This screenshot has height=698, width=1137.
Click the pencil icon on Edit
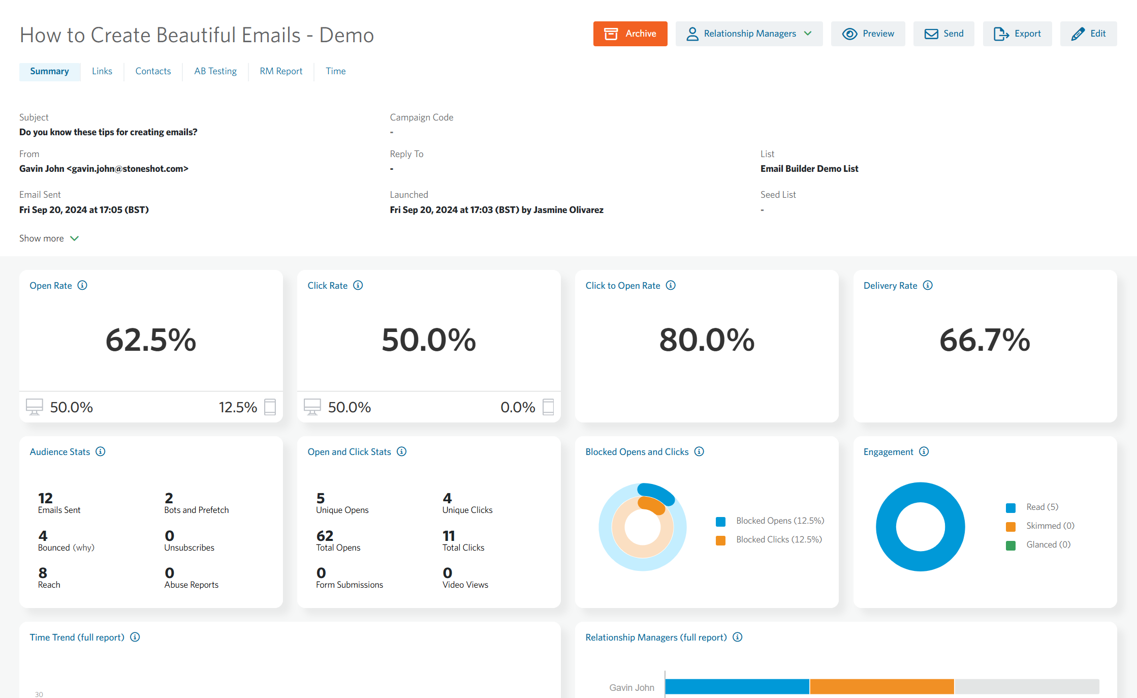tap(1078, 34)
